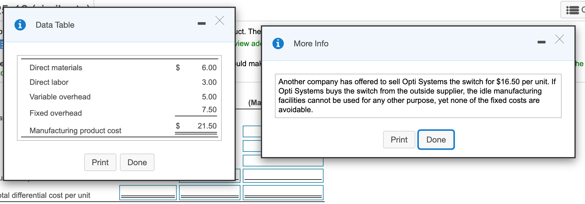
Task: Click the More Info blue info icon
Action: pos(278,43)
